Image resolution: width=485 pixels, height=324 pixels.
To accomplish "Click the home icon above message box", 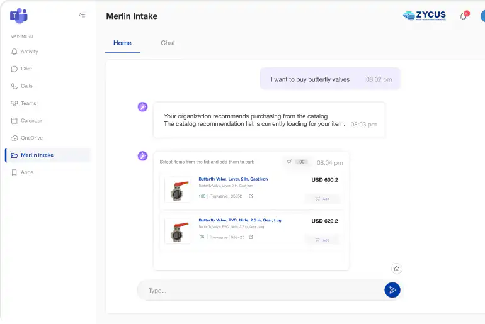I will (397, 269).
